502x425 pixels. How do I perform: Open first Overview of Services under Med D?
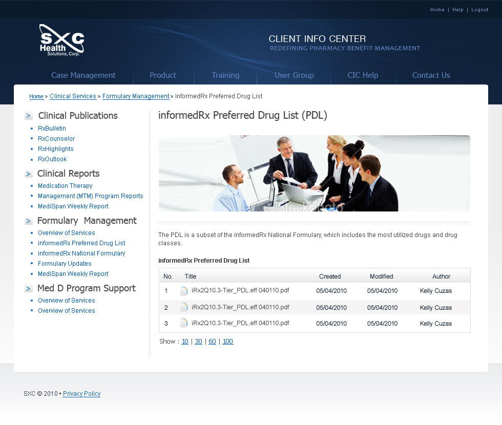click(66, 300)
